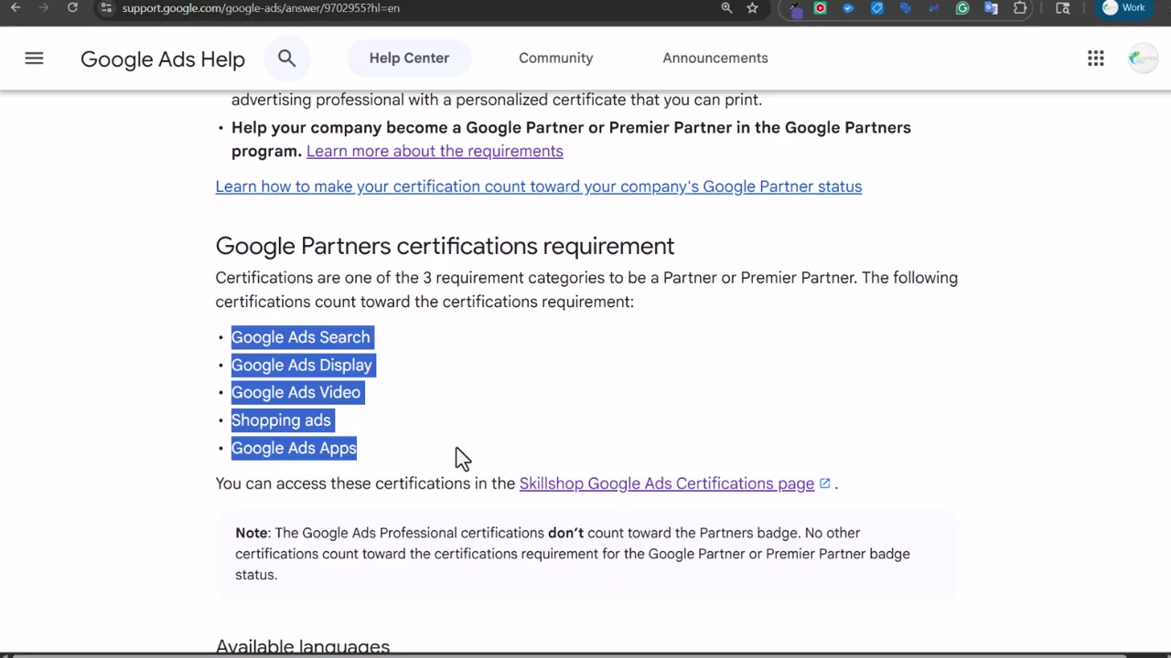The height and width of the screenshot is (658, 1171).
Task: Click the search magnifier icon in header
Action: pos(286,58)
